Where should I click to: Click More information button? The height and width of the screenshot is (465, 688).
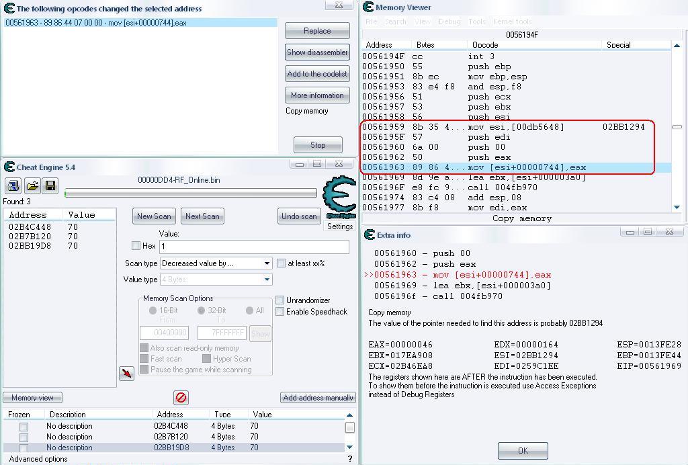pyautogui.click(x=317, y=95)
